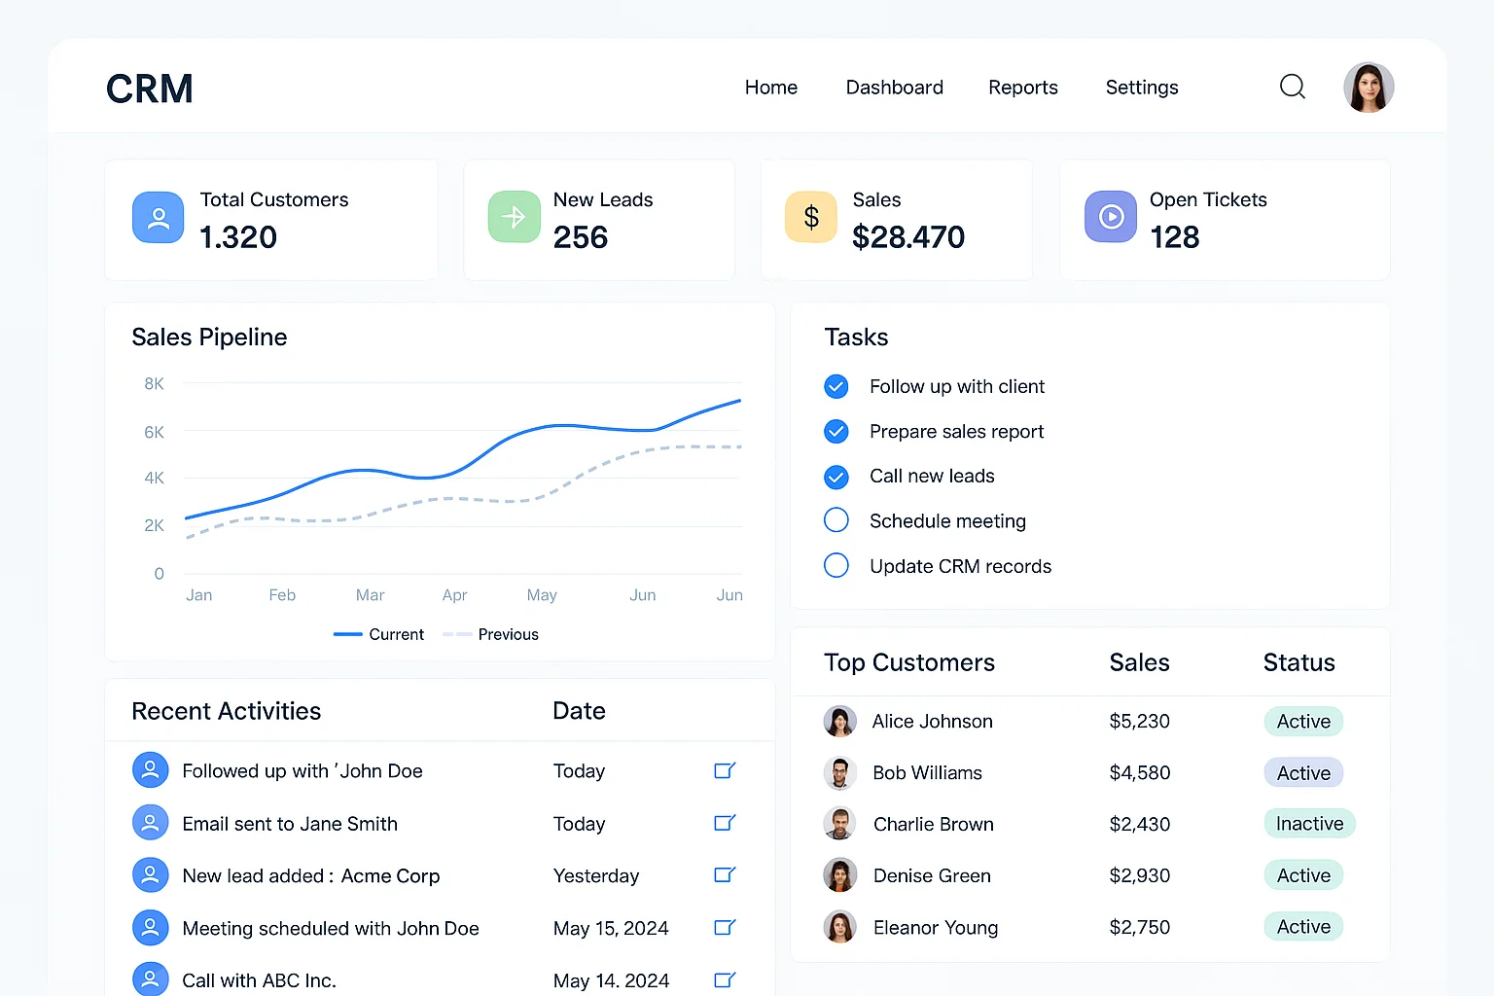Viewport: 1494px width, 996px height.
Task: Click the Sales dollar sign icon
Action: [x=811, y=217]
